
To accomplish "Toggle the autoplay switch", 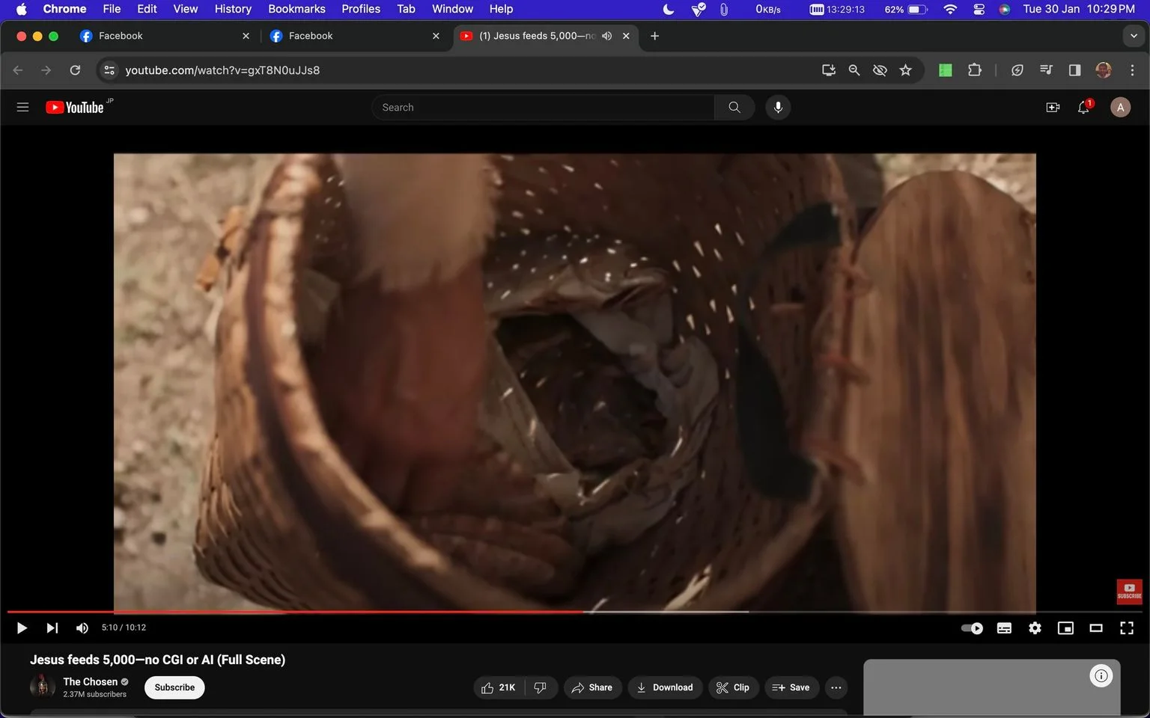I will point(972,628).
